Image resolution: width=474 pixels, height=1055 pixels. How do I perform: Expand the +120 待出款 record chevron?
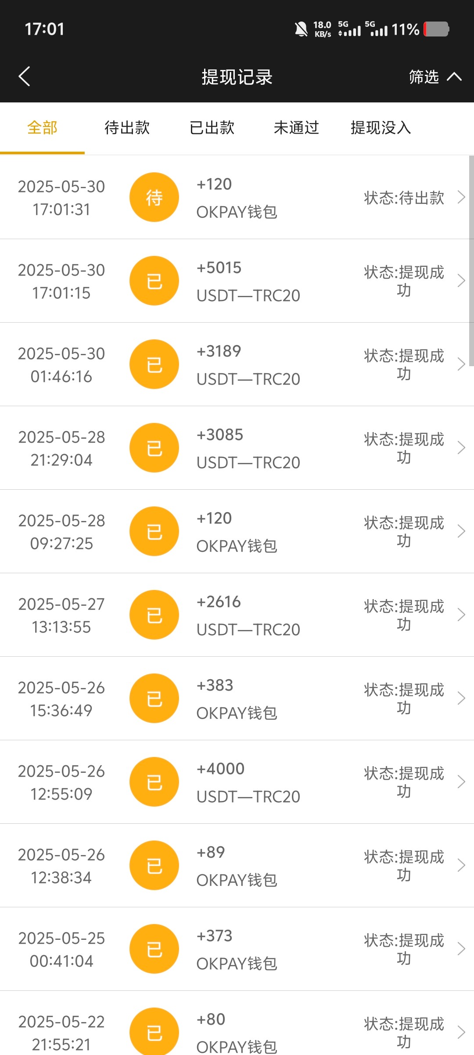(461, 197)
